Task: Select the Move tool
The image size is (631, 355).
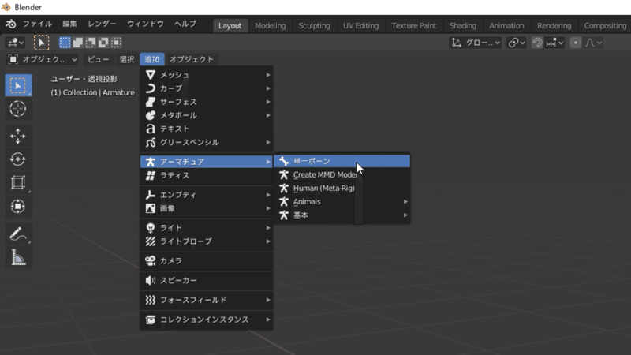Action: click(x=18, y=136)
